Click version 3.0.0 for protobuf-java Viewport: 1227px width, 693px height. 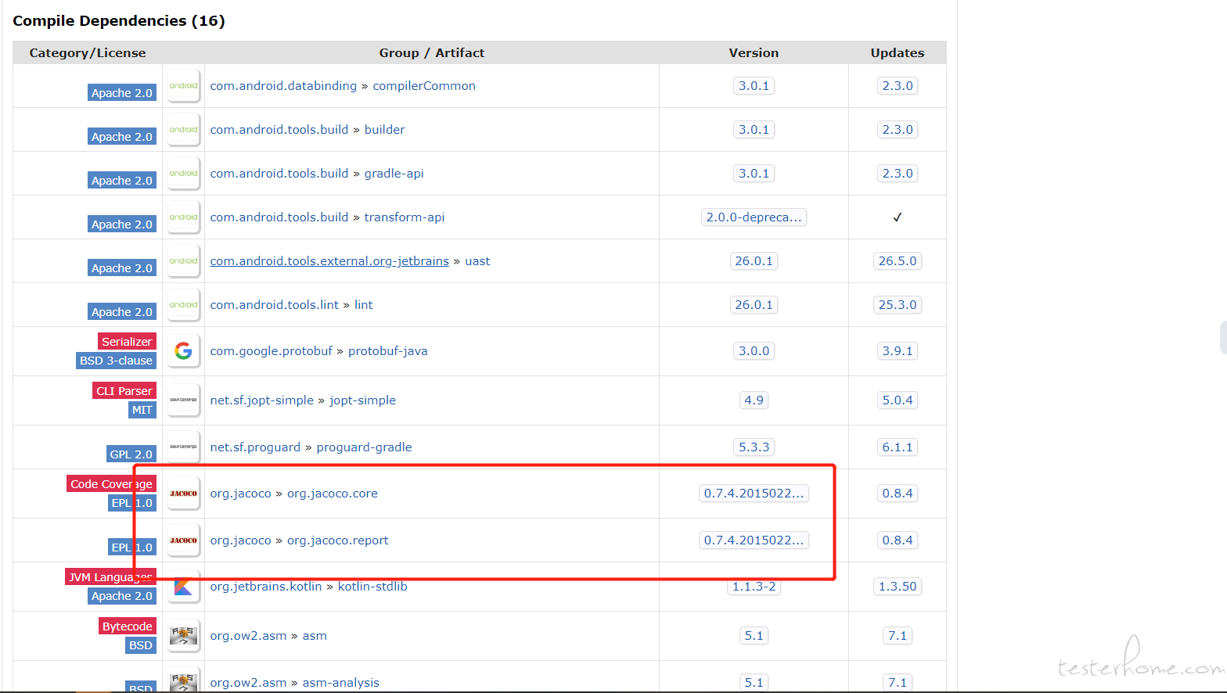[754, 351]
